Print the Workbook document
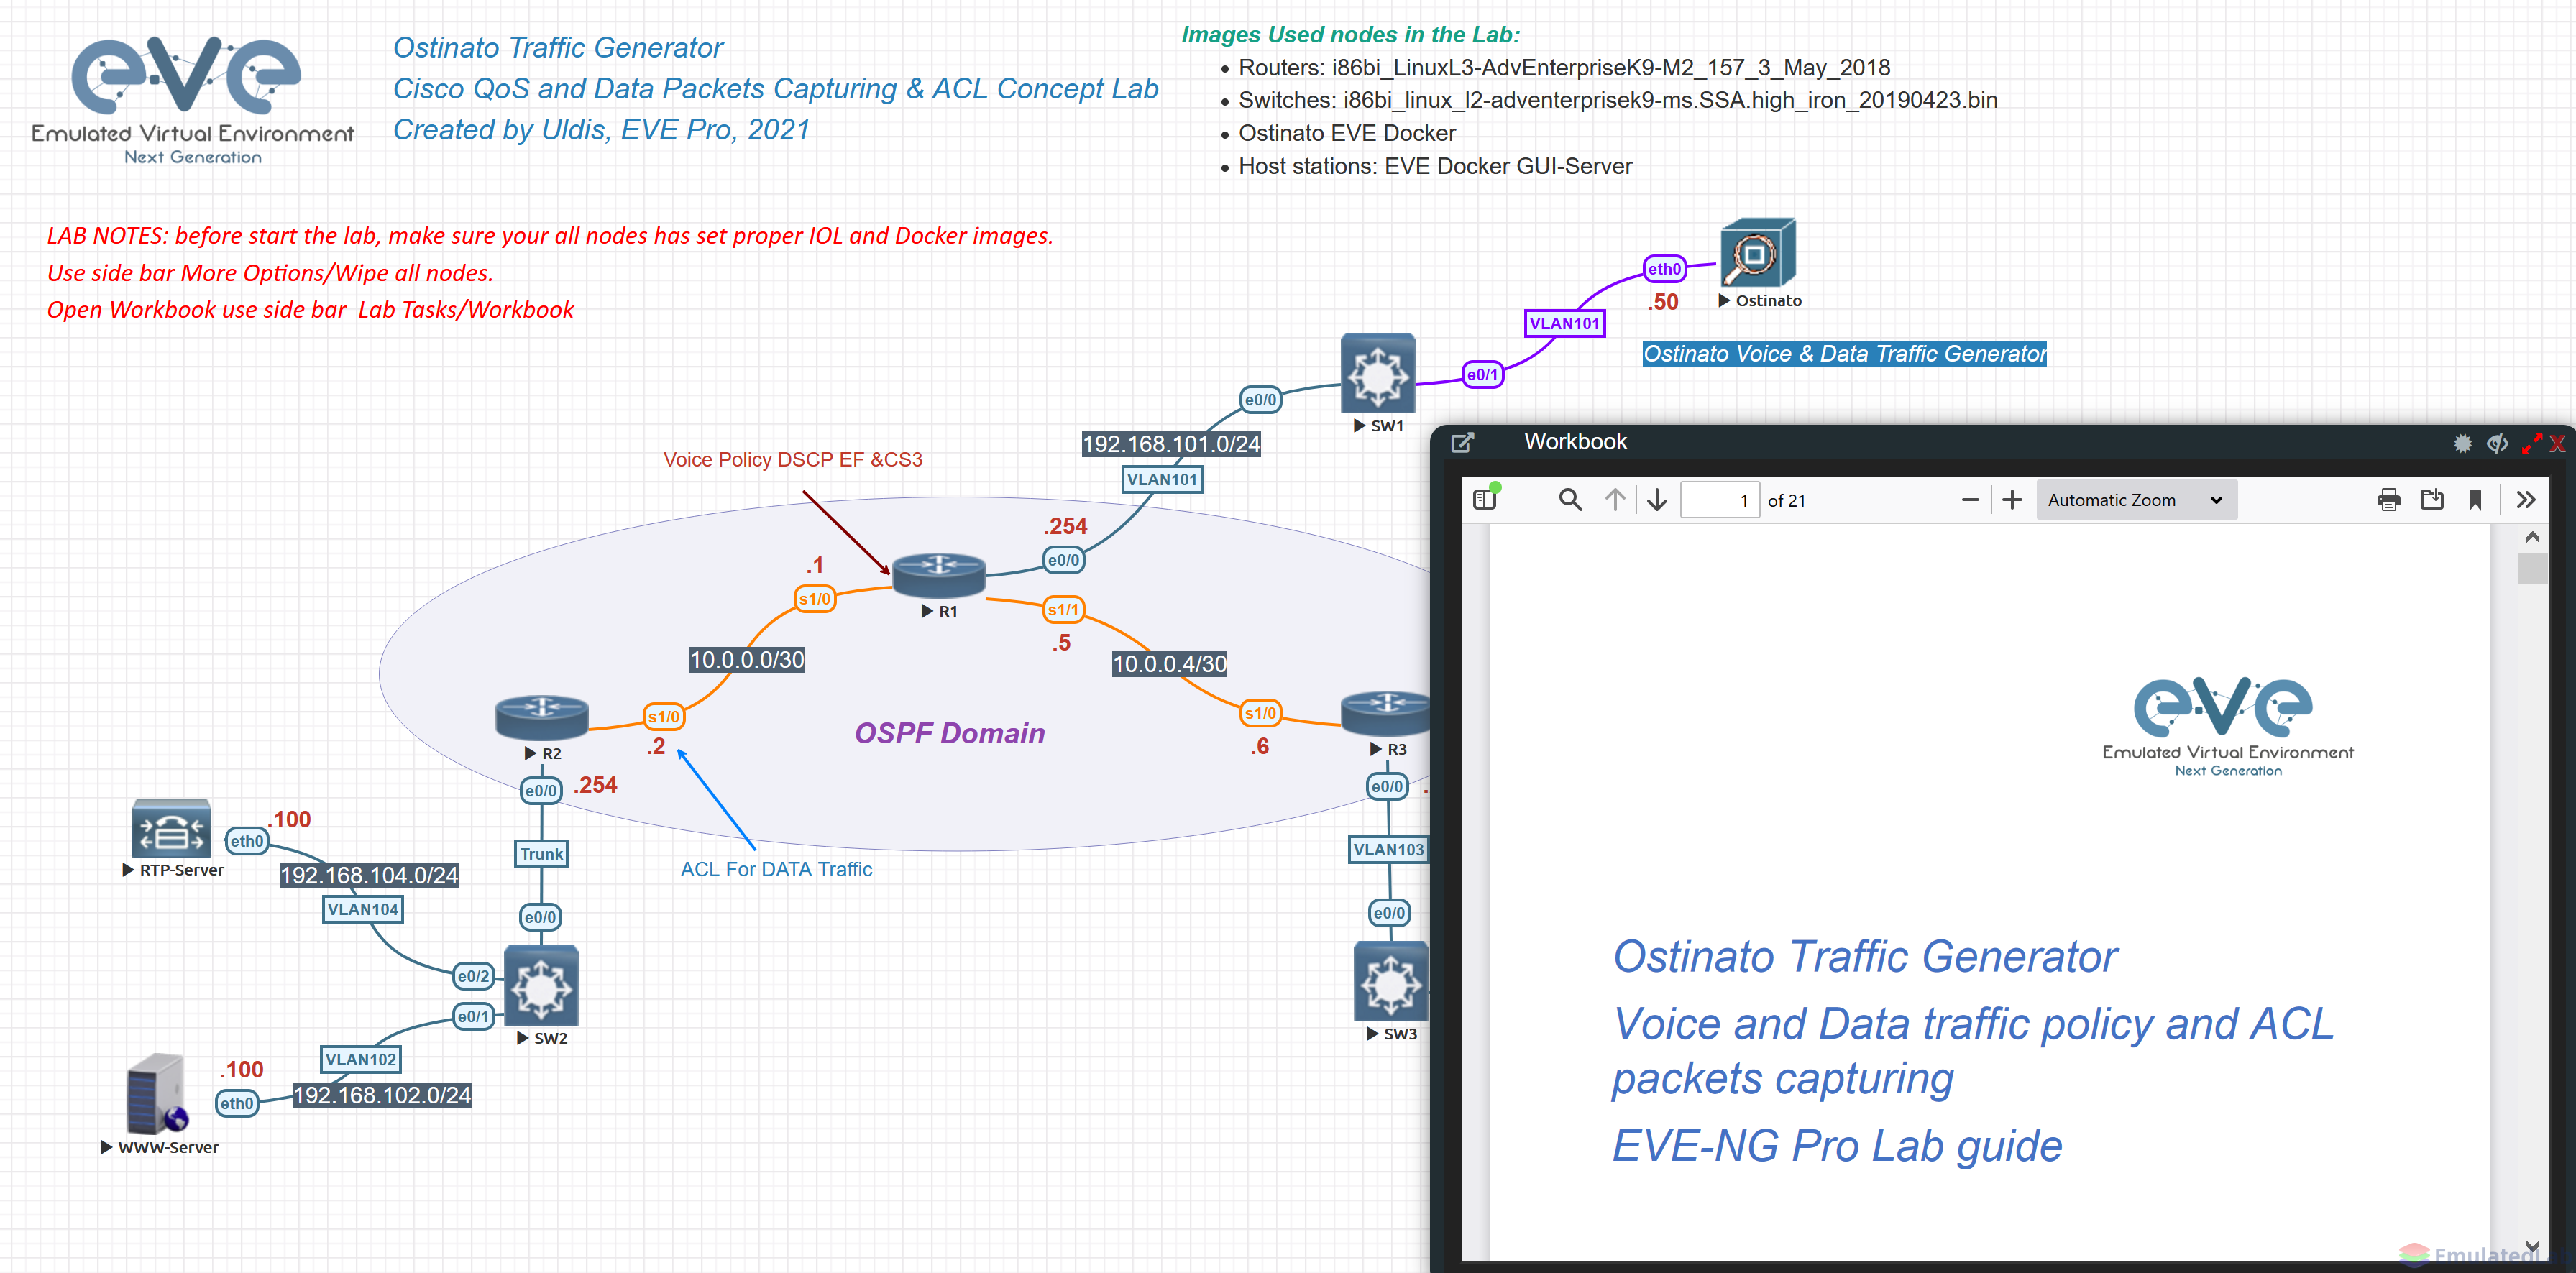 [x=2388, y=499]
